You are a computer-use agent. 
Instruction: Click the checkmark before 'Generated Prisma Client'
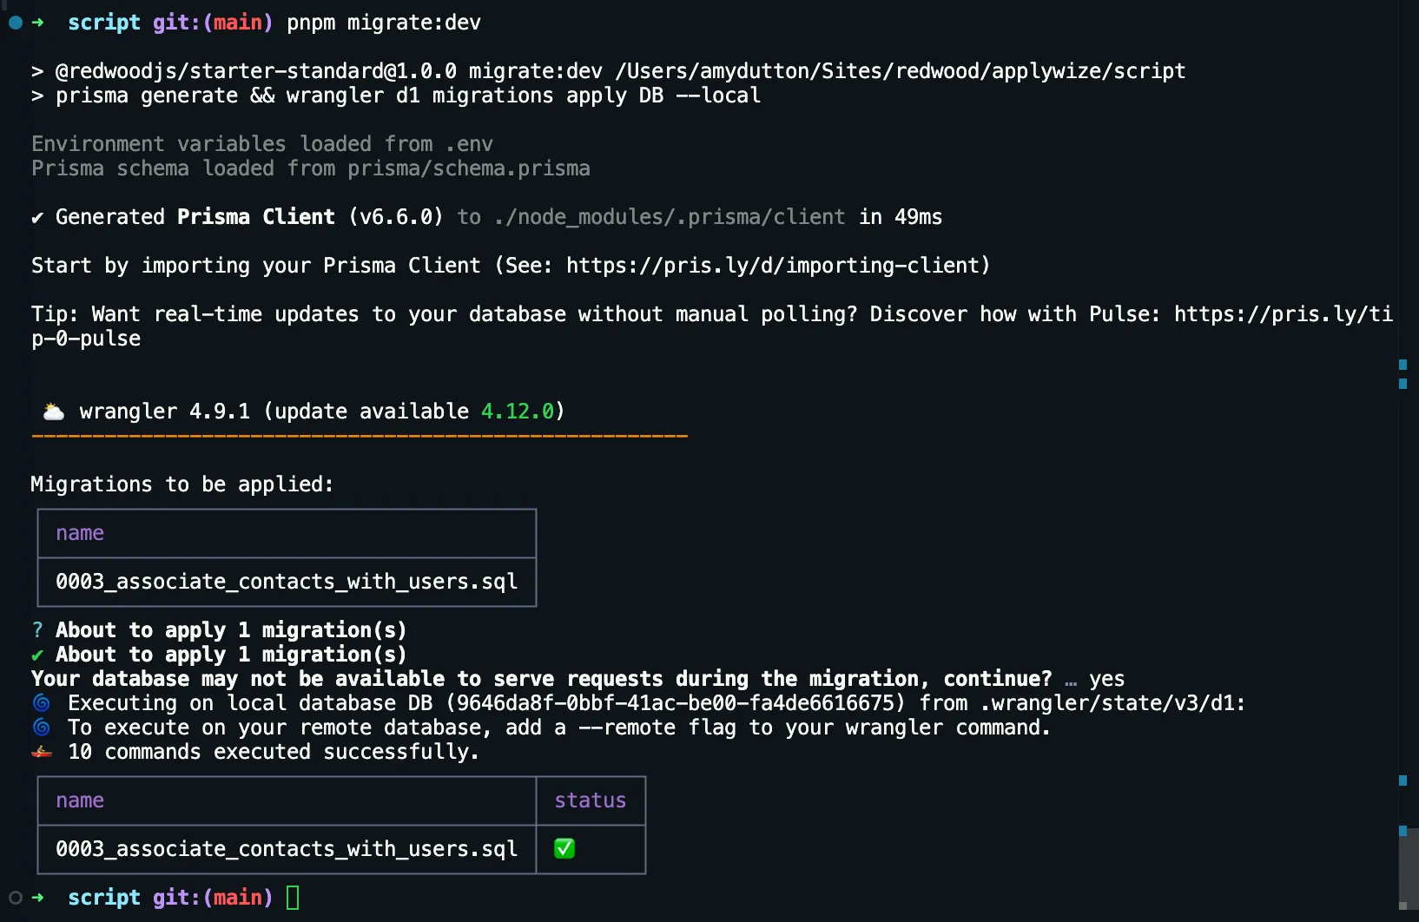pyautogui.click(x=37, y=218)
